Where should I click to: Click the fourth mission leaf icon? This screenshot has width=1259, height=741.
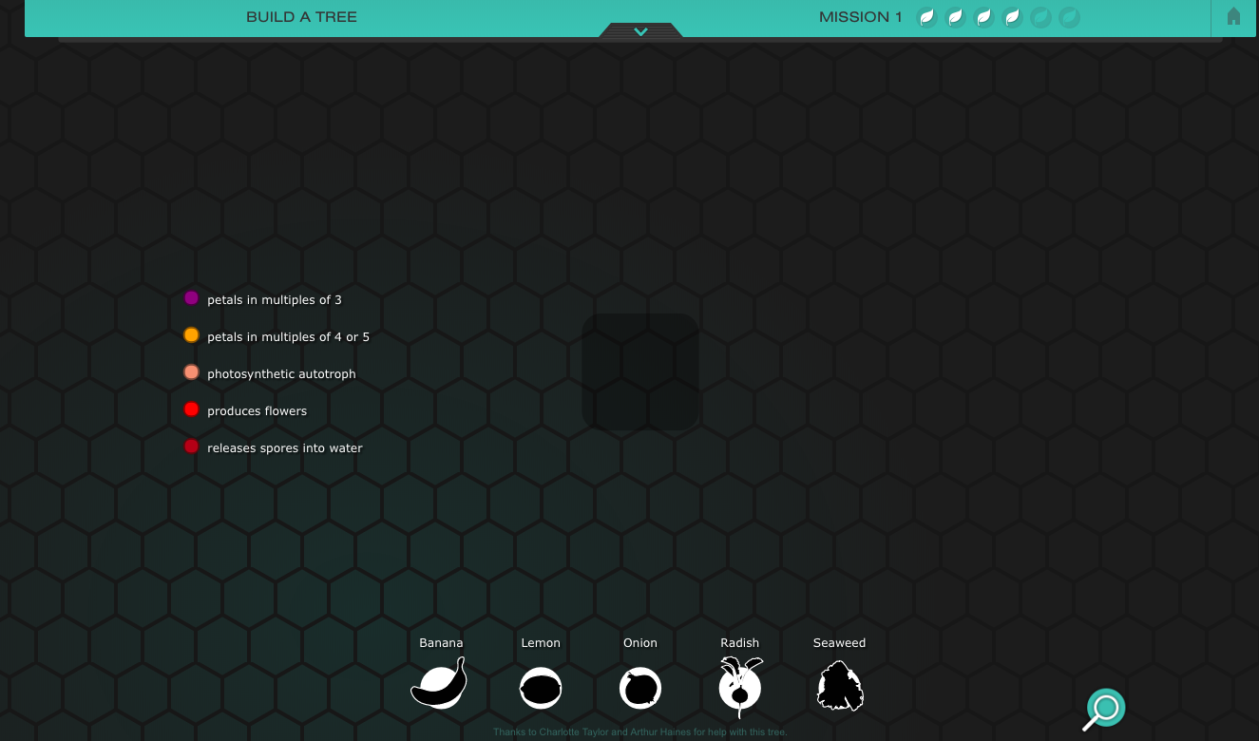(1012, 17)
